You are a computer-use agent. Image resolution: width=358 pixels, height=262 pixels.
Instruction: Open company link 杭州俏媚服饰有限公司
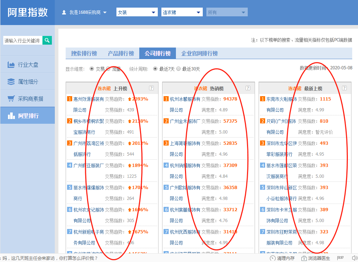[185, 171]
